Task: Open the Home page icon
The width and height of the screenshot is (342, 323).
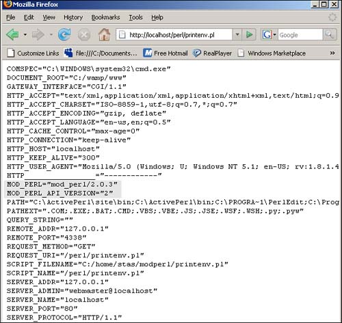Action: pyautogui.click(x=104, y=35)
